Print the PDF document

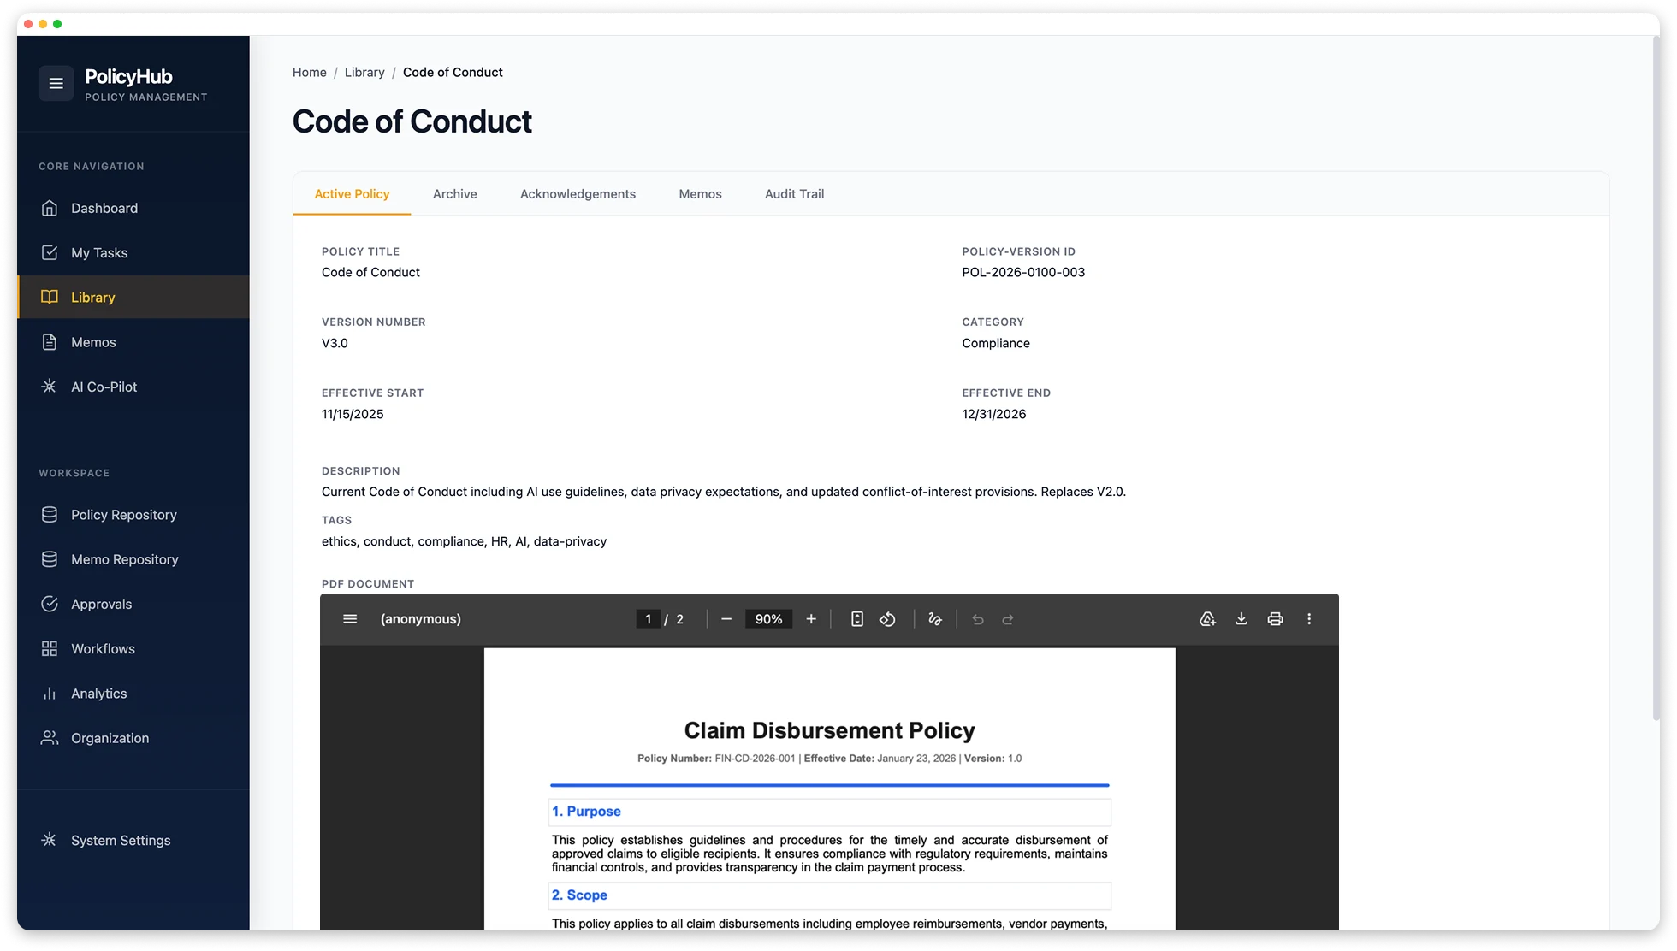(1275, 619)
